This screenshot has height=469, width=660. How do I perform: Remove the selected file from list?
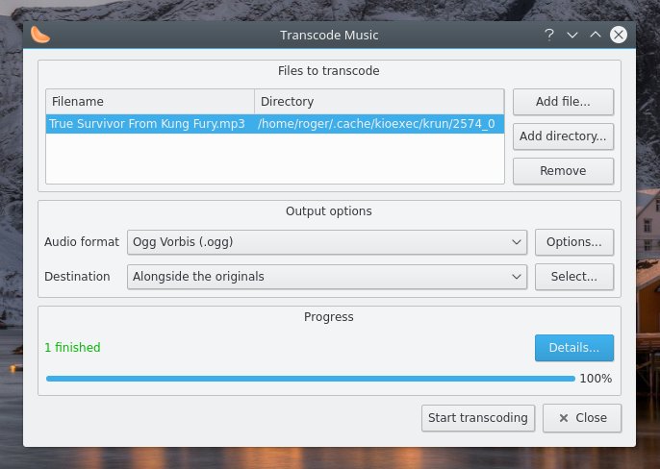tap(563, 171)
